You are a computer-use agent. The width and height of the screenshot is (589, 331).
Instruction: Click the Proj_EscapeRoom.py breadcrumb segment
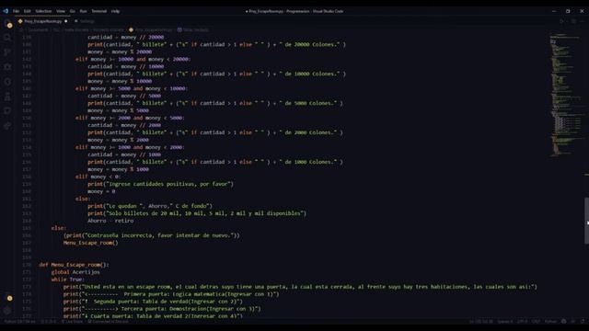pos(150,29)
